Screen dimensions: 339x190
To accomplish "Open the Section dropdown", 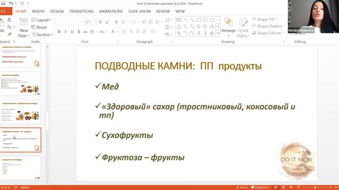I will click(42, 35).
